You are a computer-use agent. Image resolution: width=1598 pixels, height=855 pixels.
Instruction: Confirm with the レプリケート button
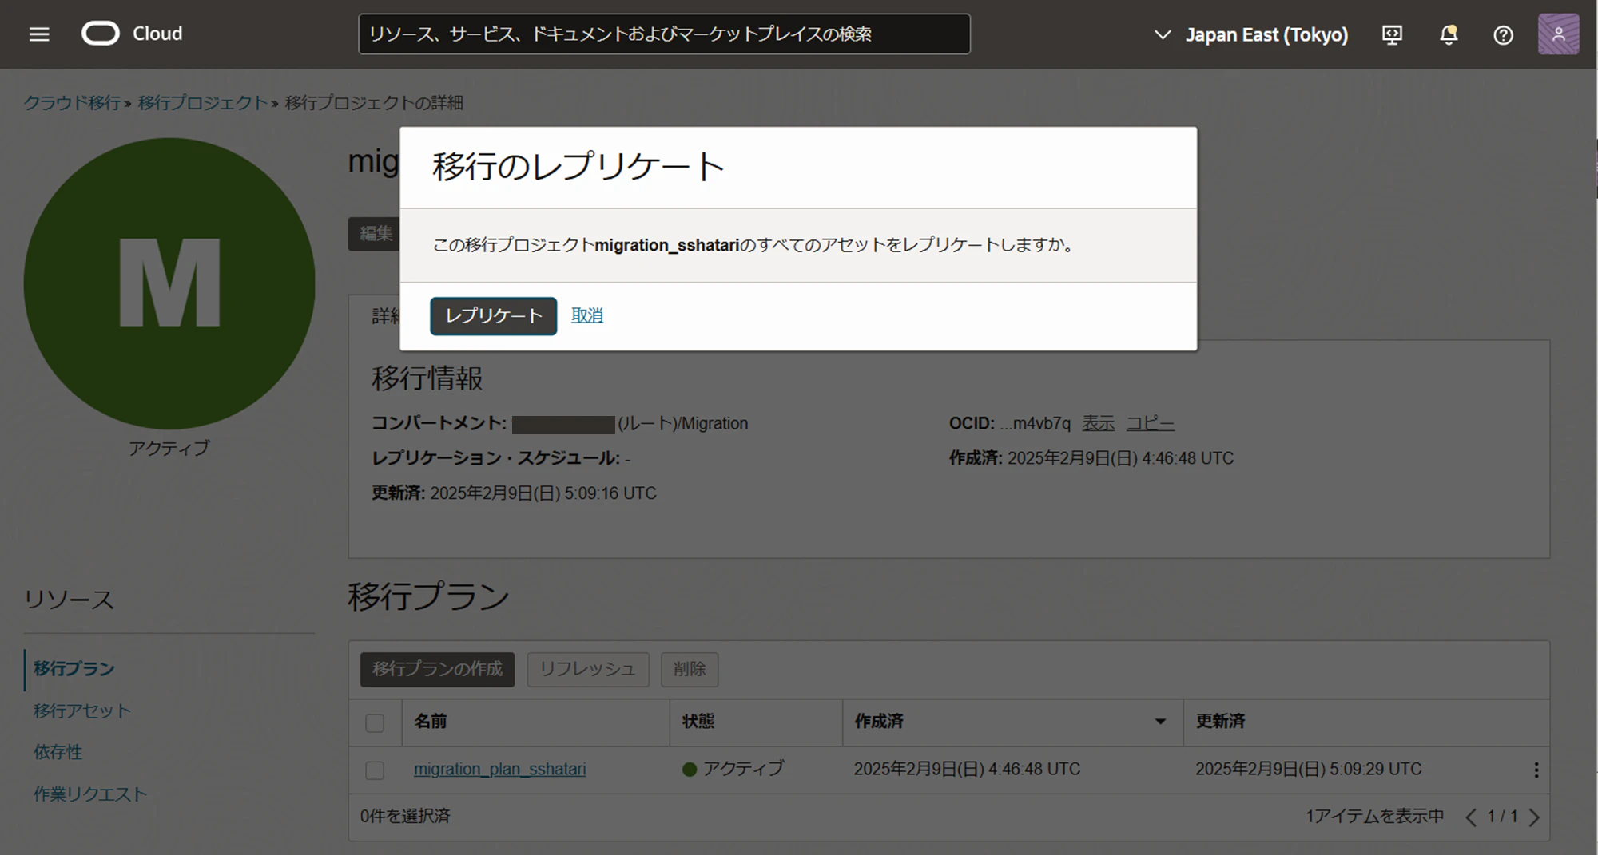[493, 316]
